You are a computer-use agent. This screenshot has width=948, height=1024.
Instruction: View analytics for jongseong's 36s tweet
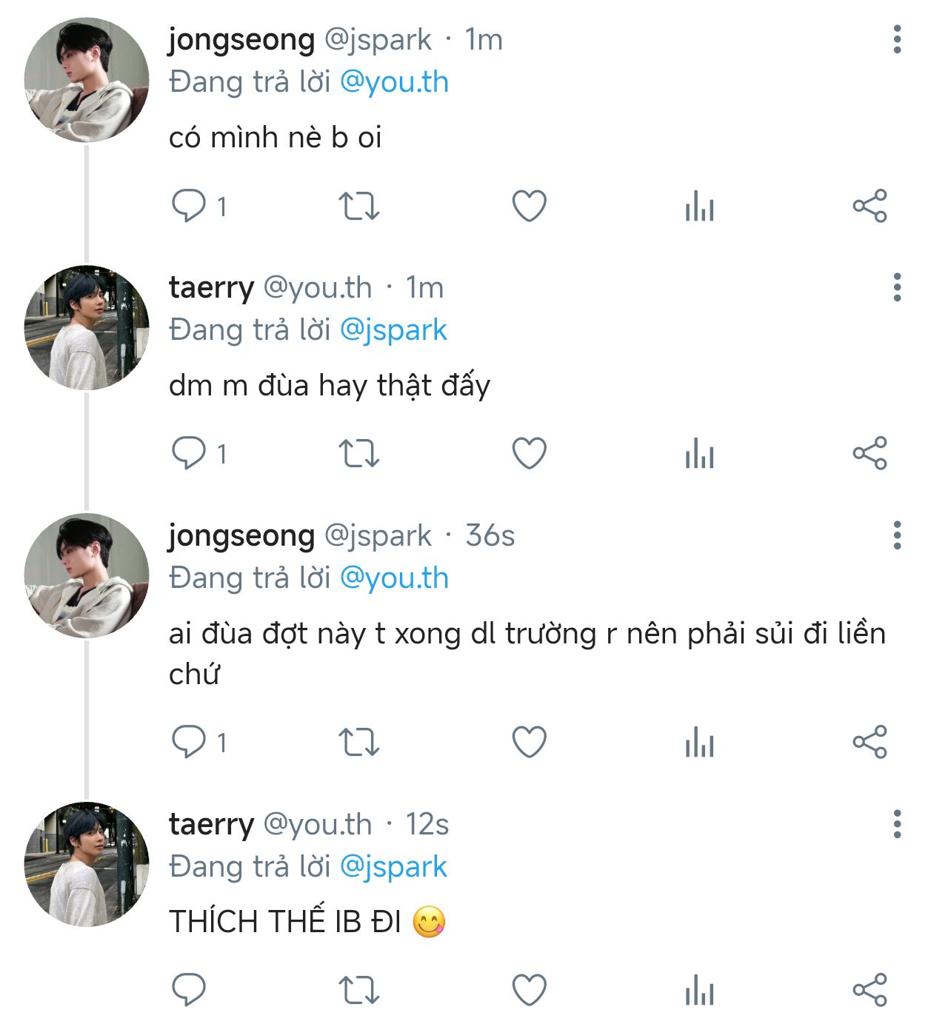pos(699,742)
